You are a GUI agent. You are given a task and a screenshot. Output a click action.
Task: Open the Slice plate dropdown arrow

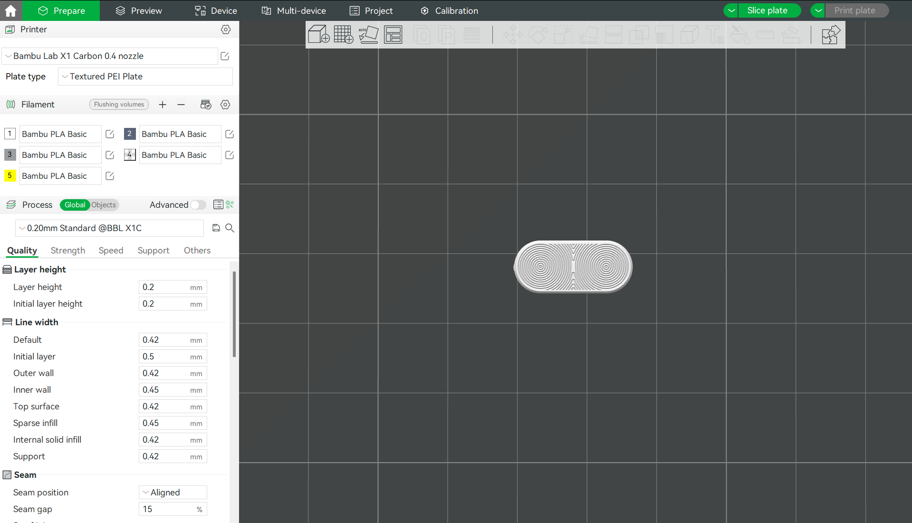(x=731, y=10)
